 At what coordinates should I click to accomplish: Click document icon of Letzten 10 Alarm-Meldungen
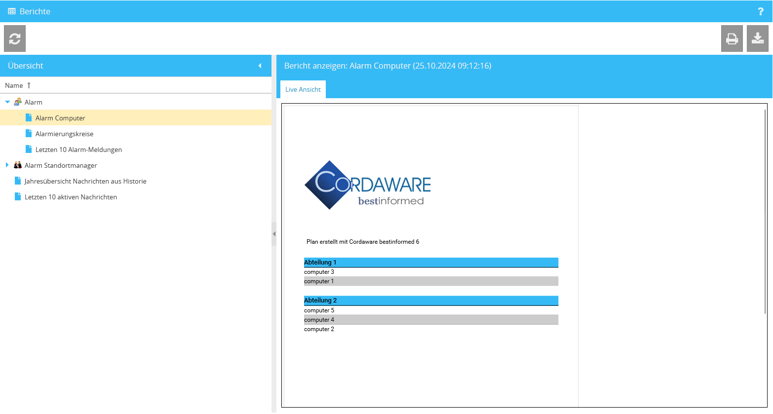click(29, 149)
